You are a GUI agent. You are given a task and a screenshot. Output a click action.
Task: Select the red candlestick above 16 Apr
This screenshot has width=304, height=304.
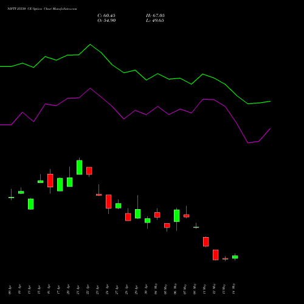pos(50,181)
